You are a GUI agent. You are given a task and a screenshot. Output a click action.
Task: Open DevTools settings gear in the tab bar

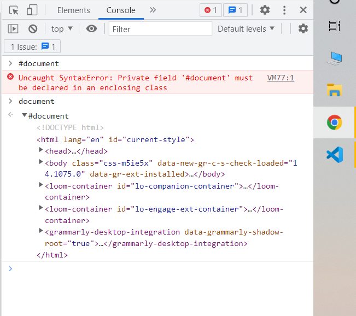coord(265,10)
